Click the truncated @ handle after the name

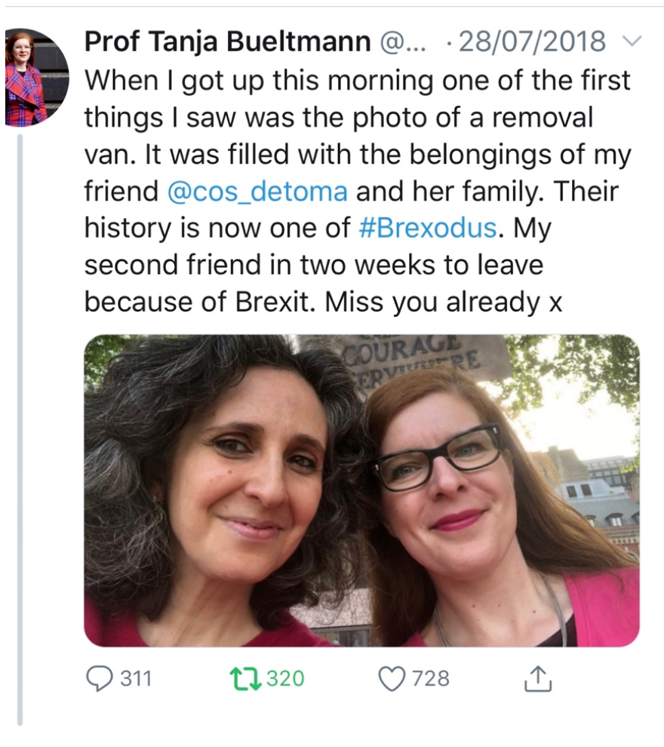point(404,41)
